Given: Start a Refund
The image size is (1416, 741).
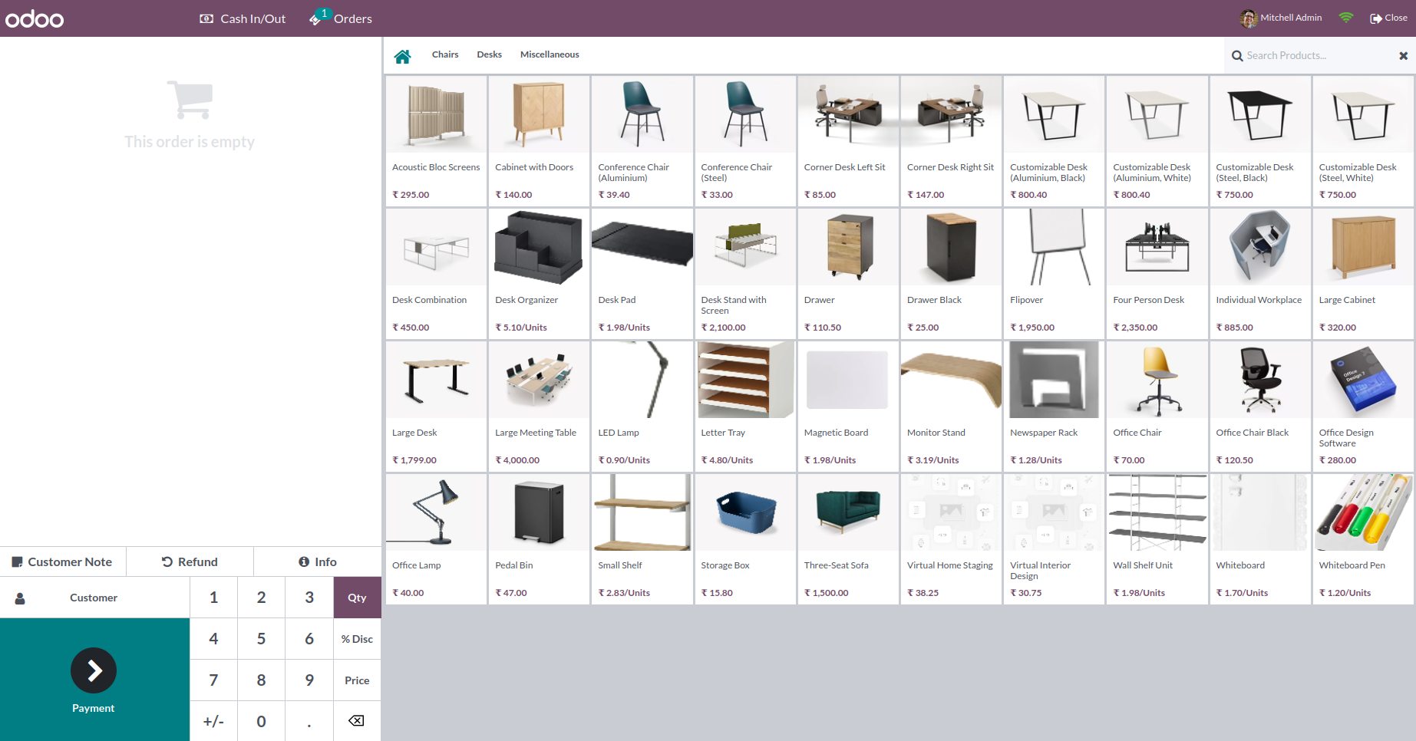Looking at the screenshot, I should [190, 562].
